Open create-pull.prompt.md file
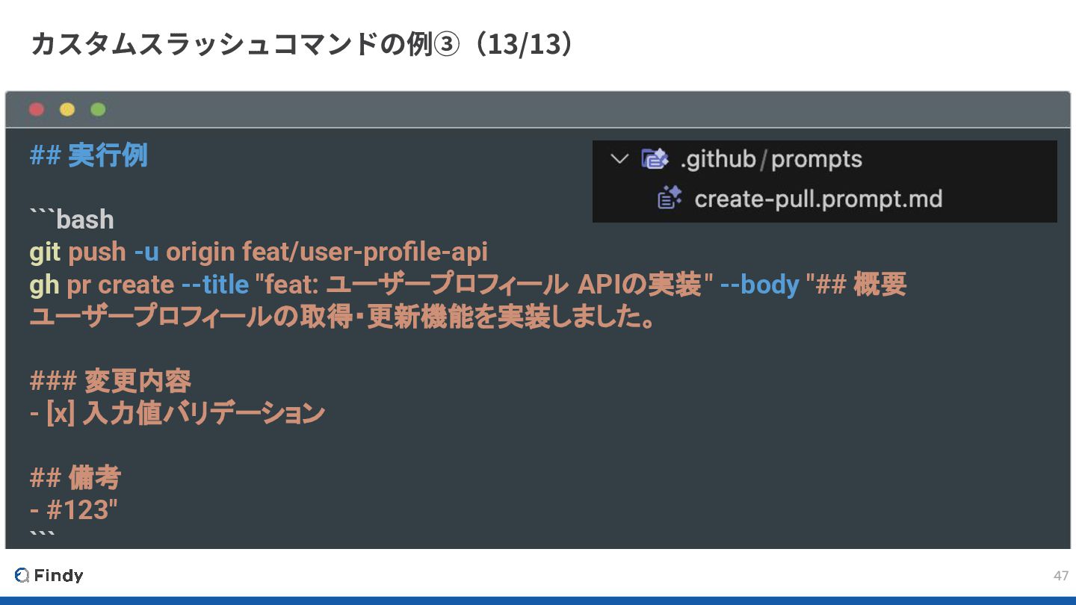 (x=818, y=199)
